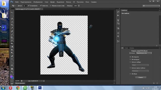Select the Dodge tool
This screenshot has height=90, width=161.
(x=12, y=53)
